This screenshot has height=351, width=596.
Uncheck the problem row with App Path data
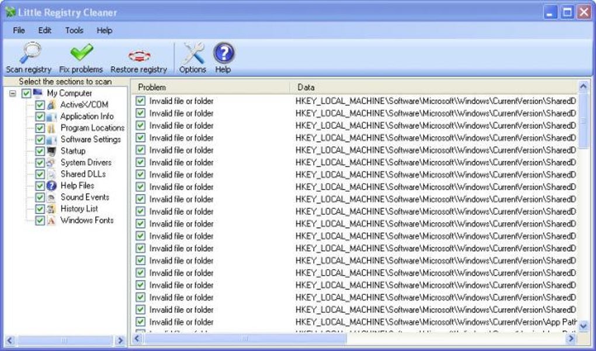click(141, 322)
